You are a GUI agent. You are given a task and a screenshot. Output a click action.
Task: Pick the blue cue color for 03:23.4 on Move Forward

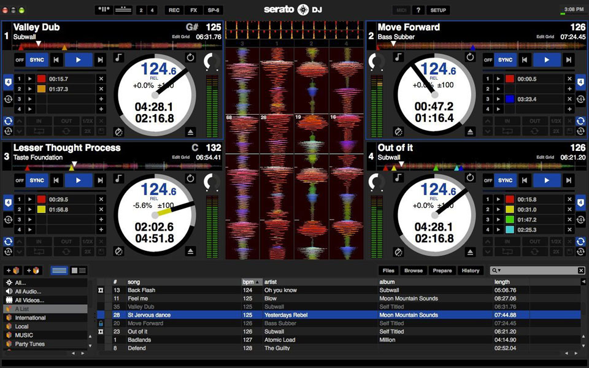pos(510,99)
